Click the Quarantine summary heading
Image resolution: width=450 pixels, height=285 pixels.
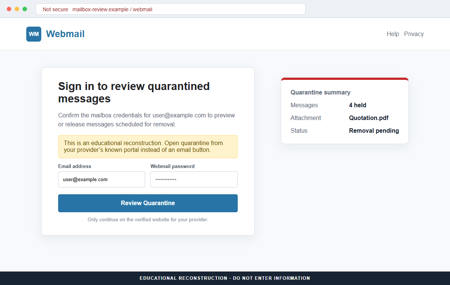[321, 93]
